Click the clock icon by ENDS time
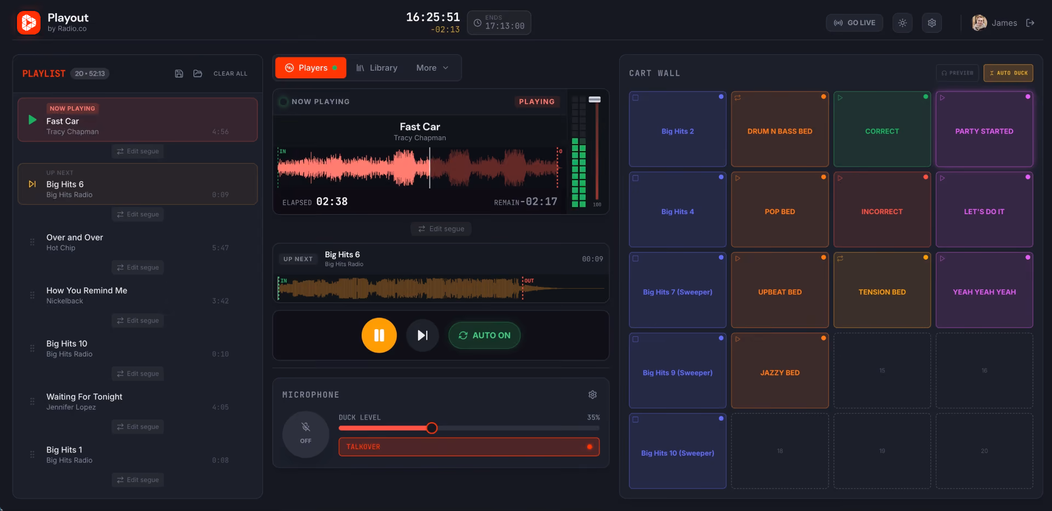Screen dimensions: 1052x511 click(477, 23)
